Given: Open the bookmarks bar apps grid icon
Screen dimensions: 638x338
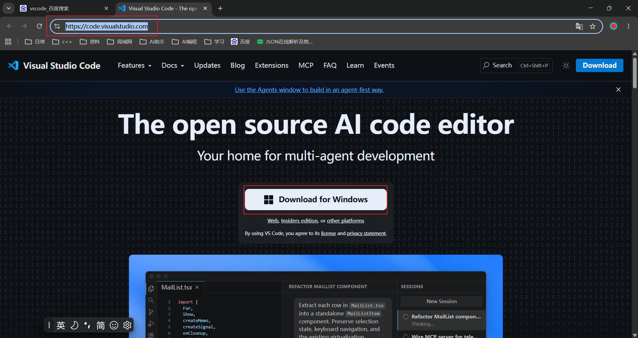Looking at the screenshot, I should pyautogui.click(x=8, y=42).
